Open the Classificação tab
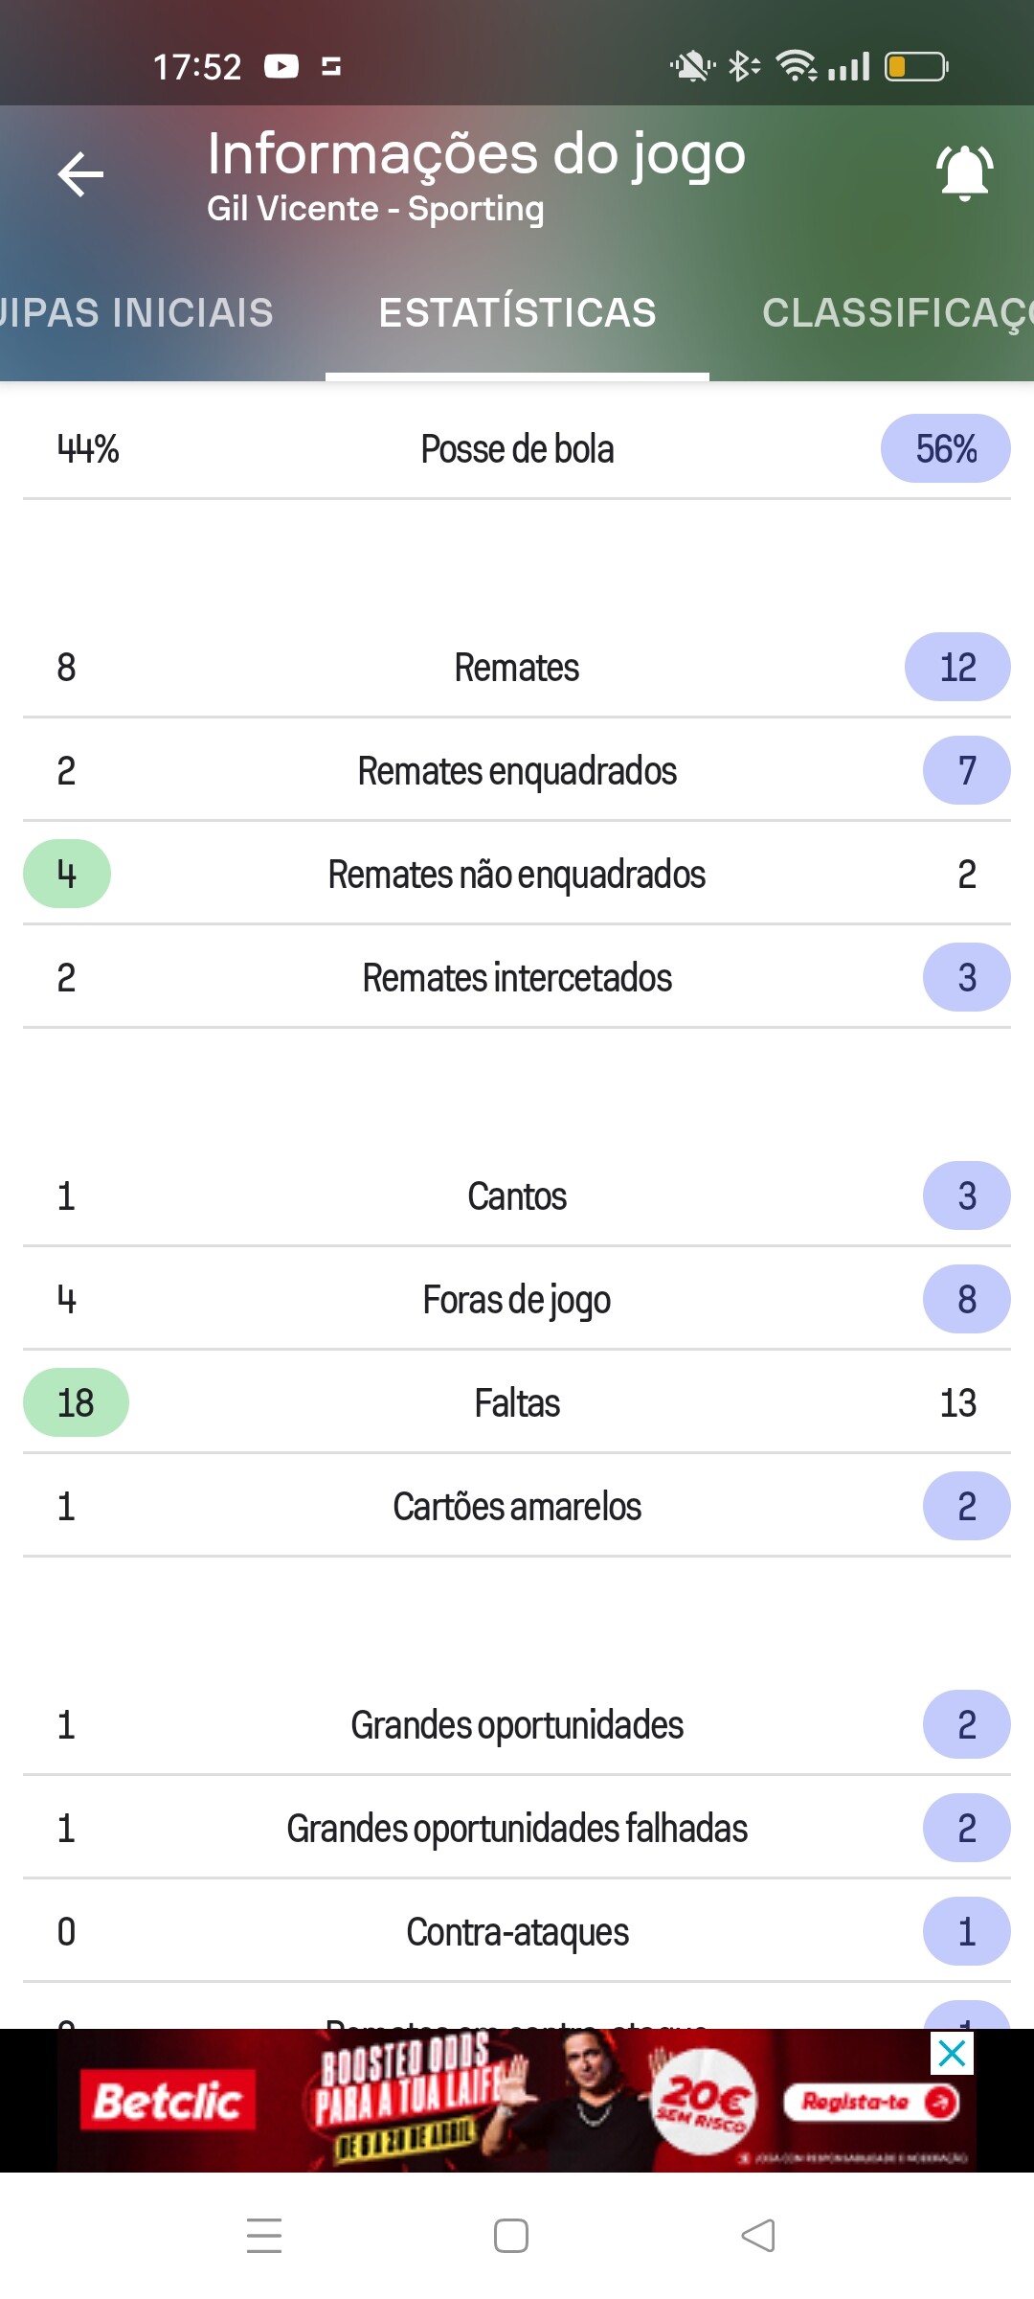 point(896,313)
